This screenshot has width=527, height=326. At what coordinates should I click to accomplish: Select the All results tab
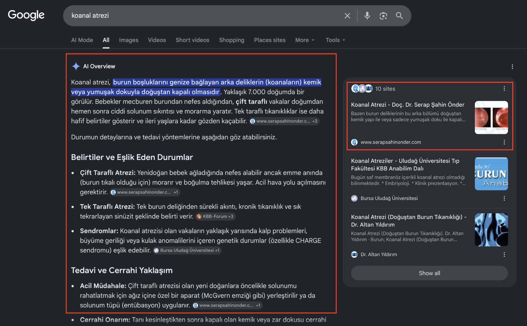click(106, 40)
